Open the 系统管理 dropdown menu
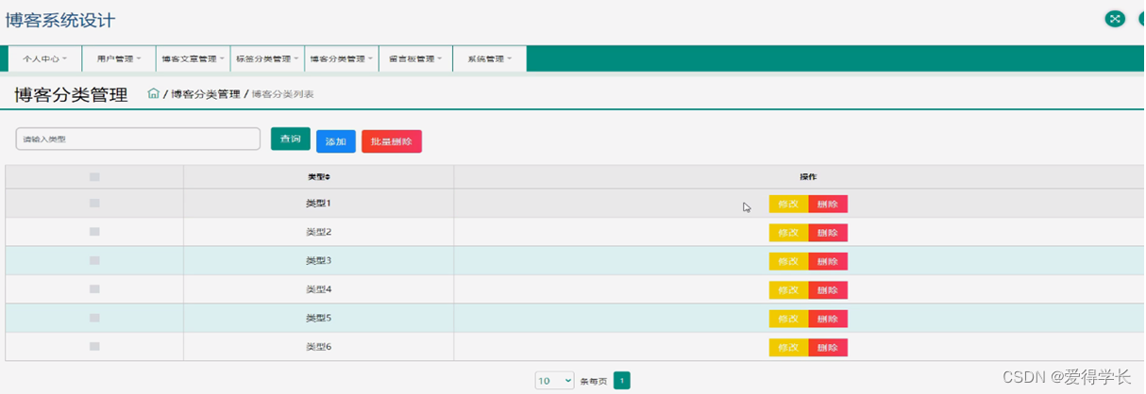 coord(490,58)
